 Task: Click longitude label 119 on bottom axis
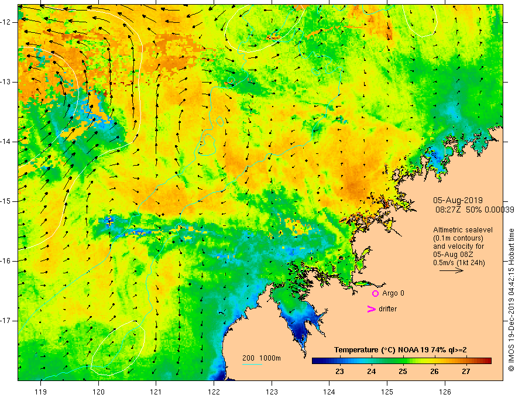[41, 392]
